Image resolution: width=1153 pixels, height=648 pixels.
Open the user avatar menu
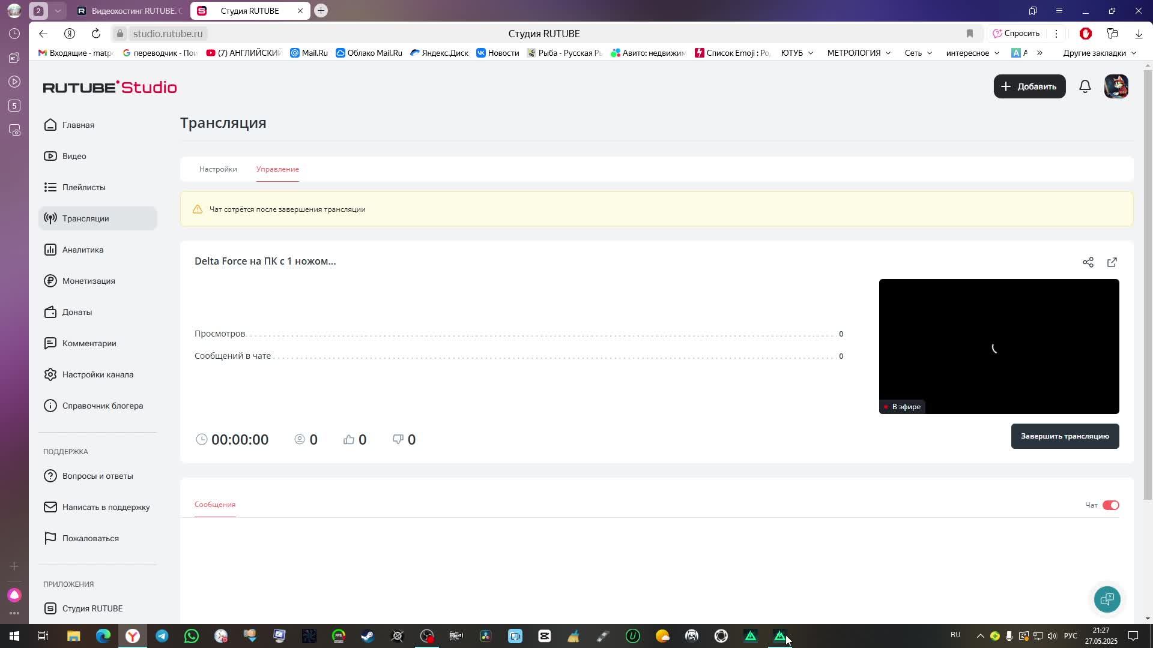point(1116,86)
